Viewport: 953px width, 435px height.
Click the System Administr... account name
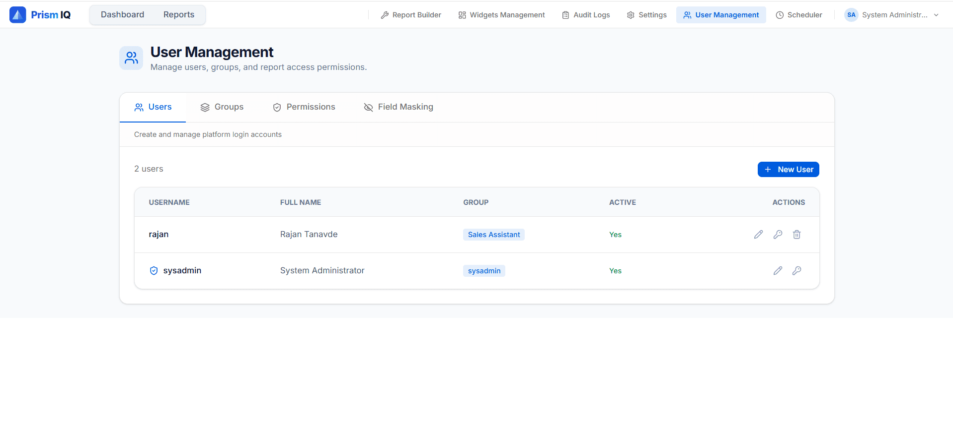pyautogui.click(x=894, y=15)
